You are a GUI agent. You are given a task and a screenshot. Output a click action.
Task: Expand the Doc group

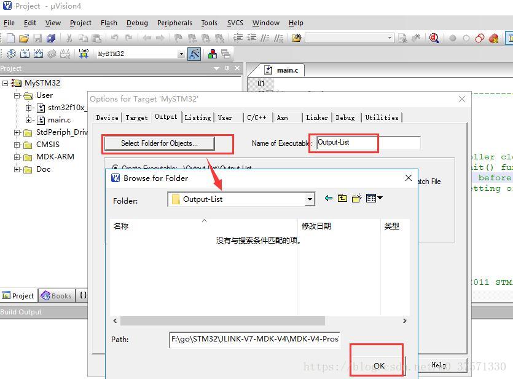pos(17,169)
